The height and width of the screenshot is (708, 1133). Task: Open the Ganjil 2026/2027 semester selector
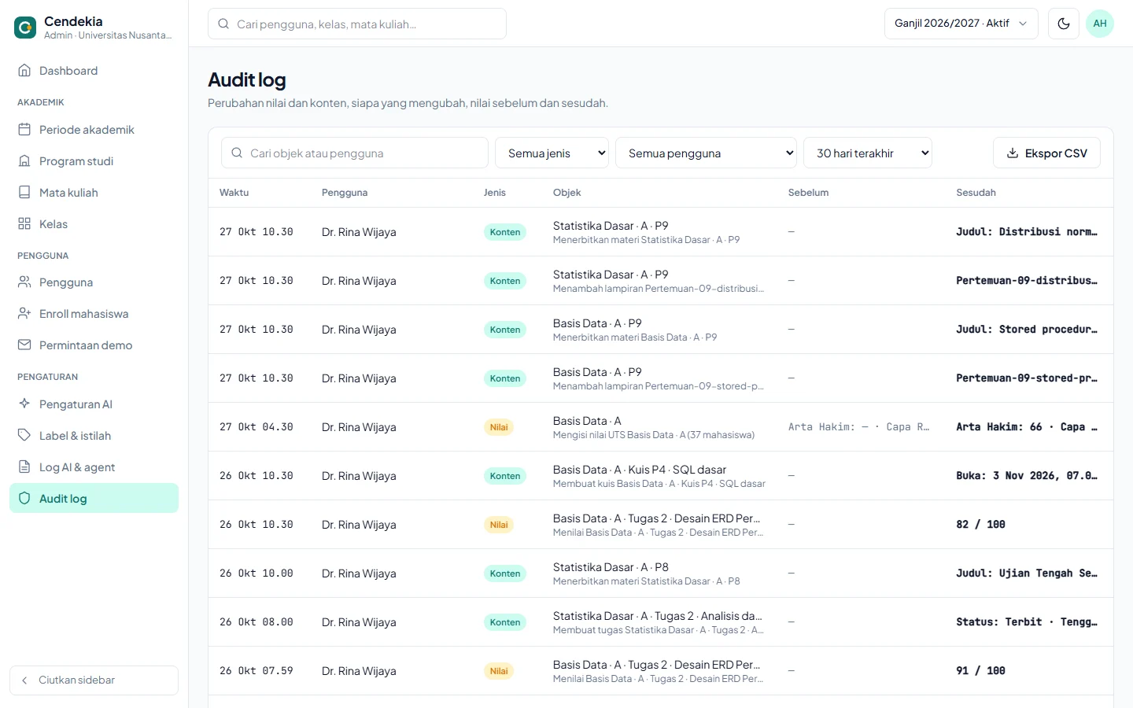pos(961,24)
